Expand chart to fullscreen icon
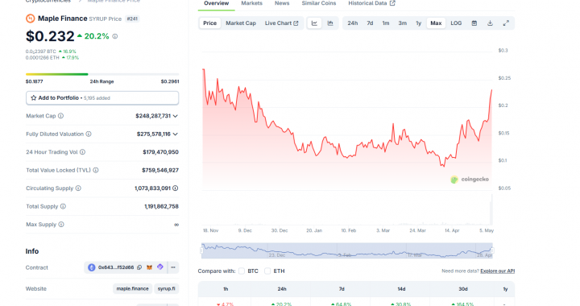The width and height of the screenshot is (580, 306). [506, 23]
